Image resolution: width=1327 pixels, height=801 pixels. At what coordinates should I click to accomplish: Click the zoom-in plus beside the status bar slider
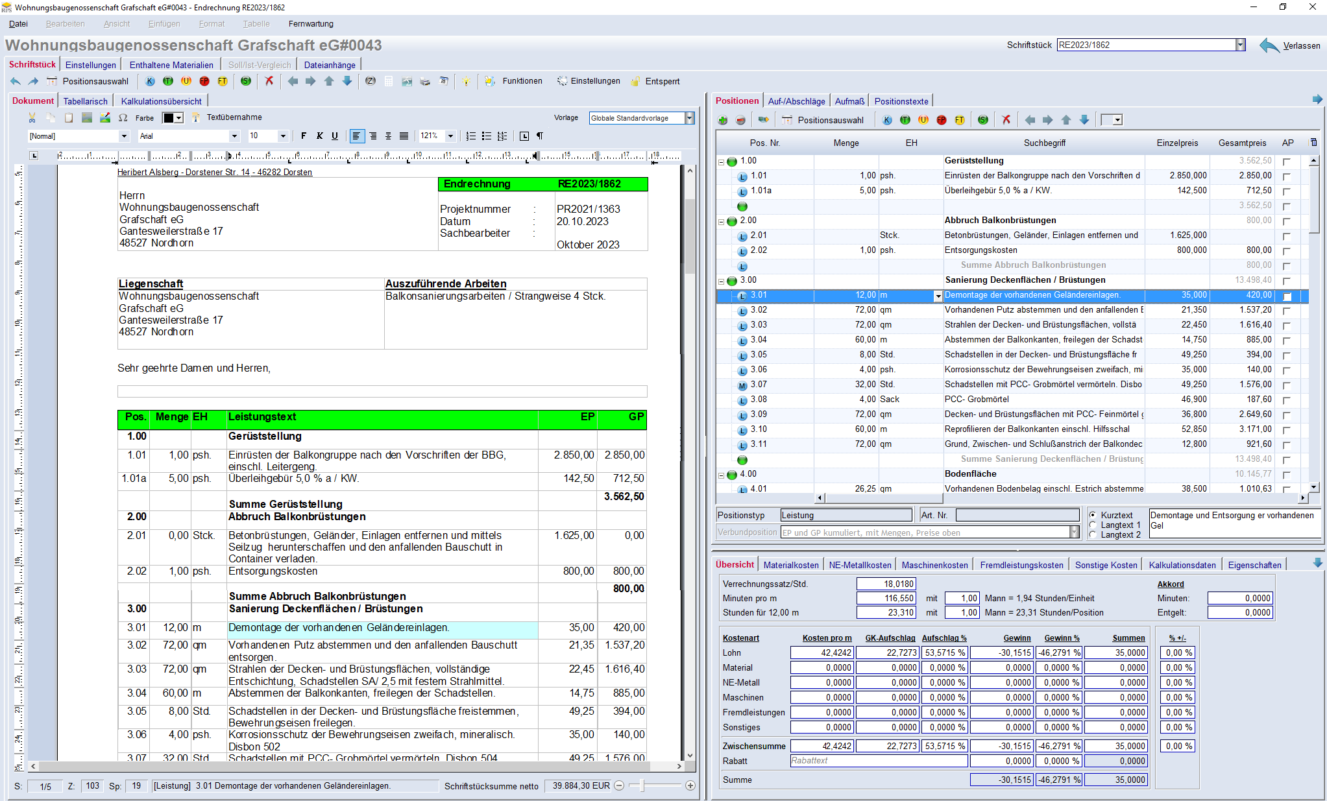(690, 785)
